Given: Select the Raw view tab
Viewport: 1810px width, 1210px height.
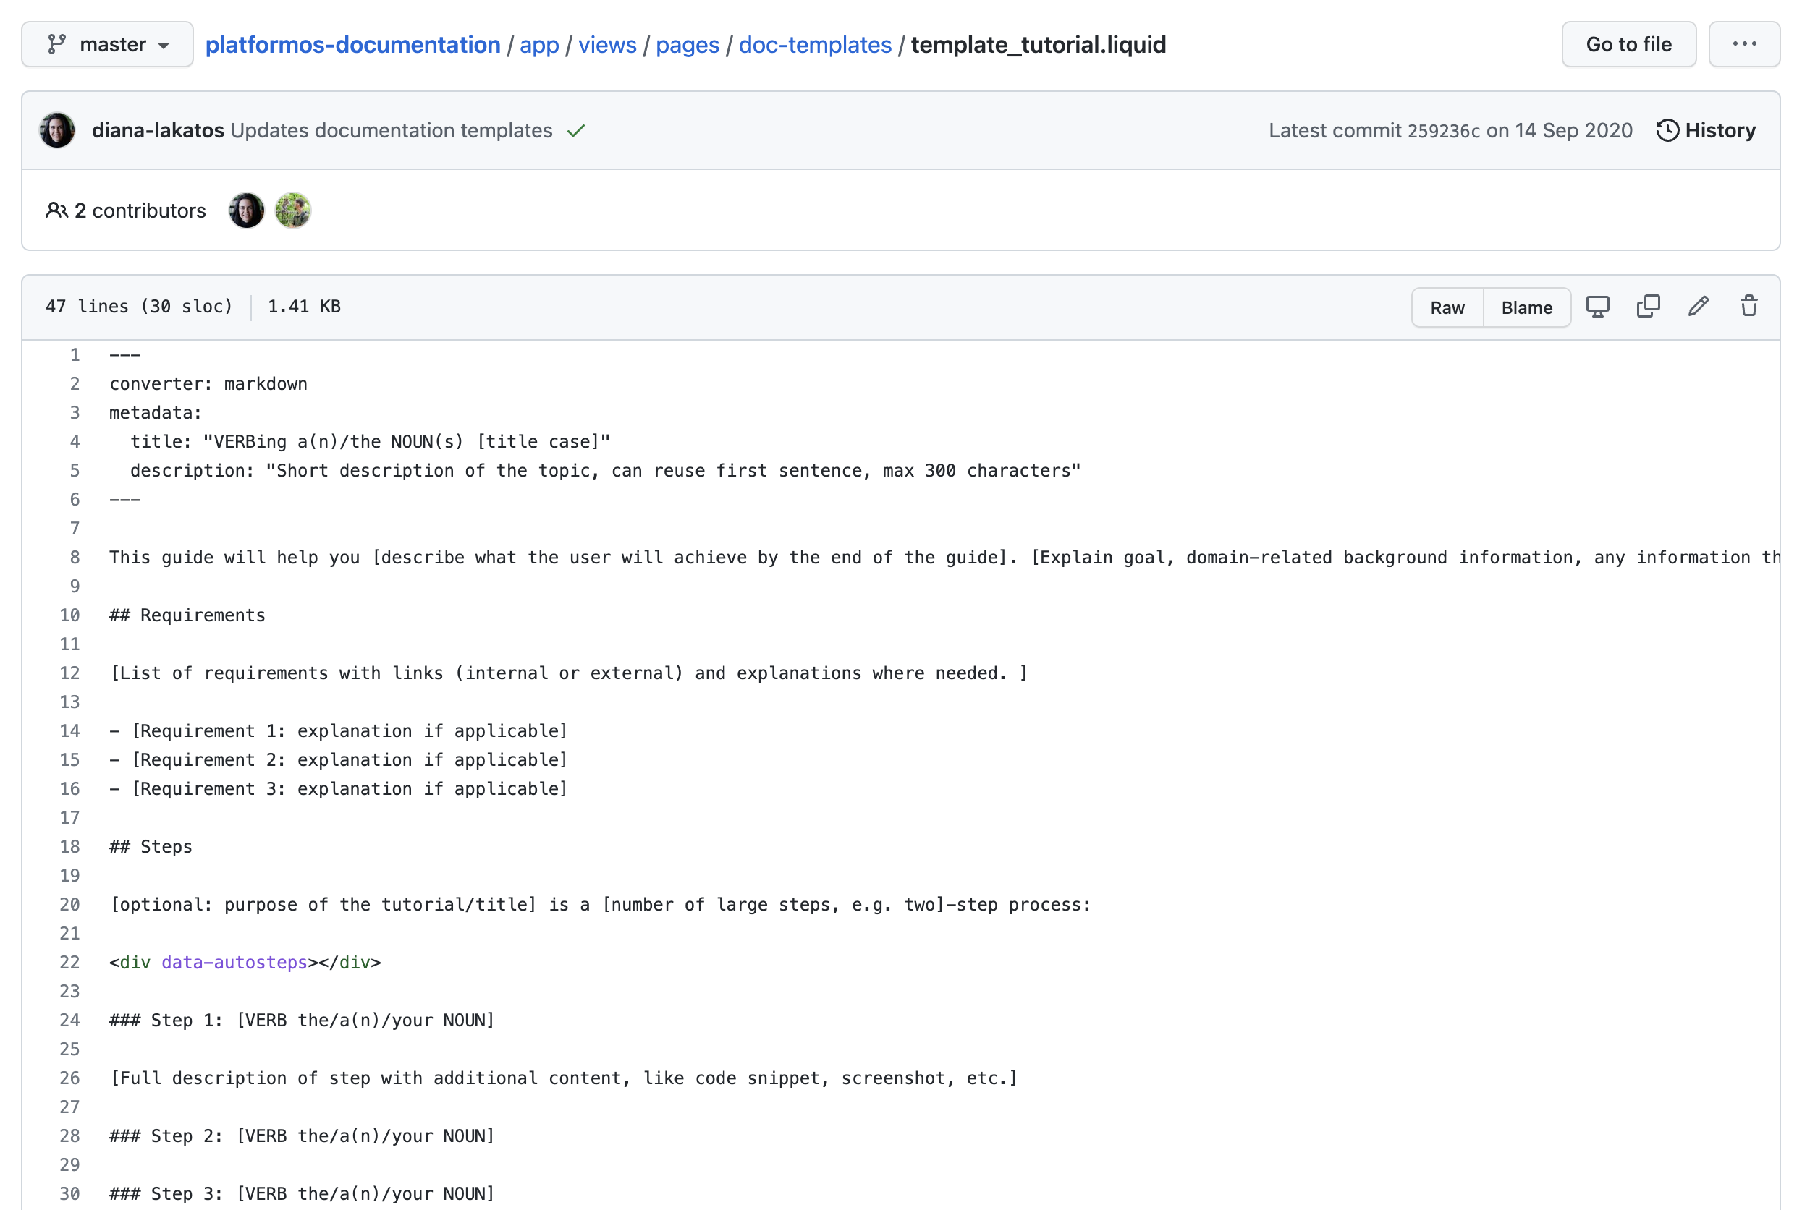Looking at the screenshot, I should pyautogui.click(x=1447, y=307).
